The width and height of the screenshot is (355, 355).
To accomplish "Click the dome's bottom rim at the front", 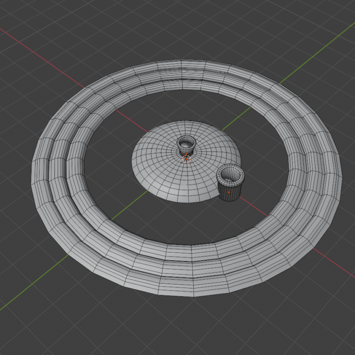I will point(185,200).
